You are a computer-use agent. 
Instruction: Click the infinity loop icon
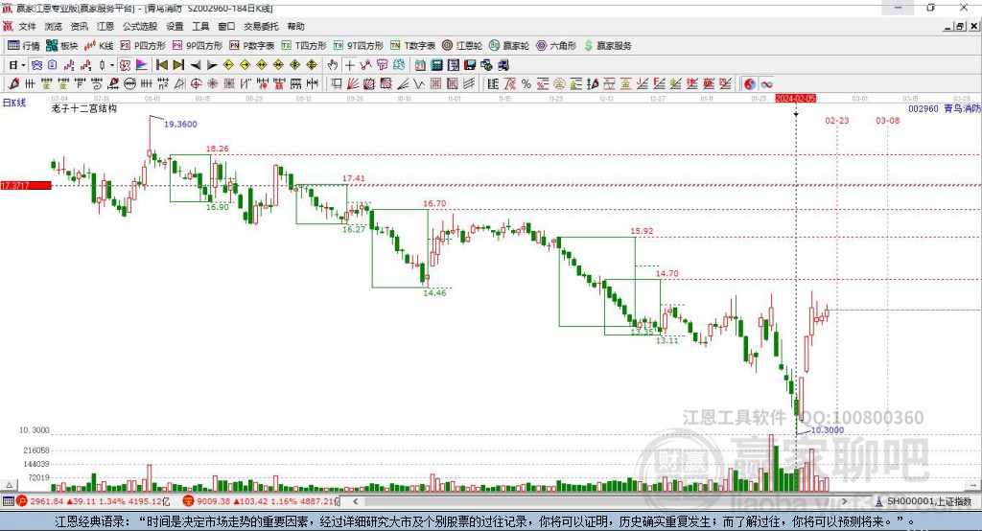(x=766, y=84)
